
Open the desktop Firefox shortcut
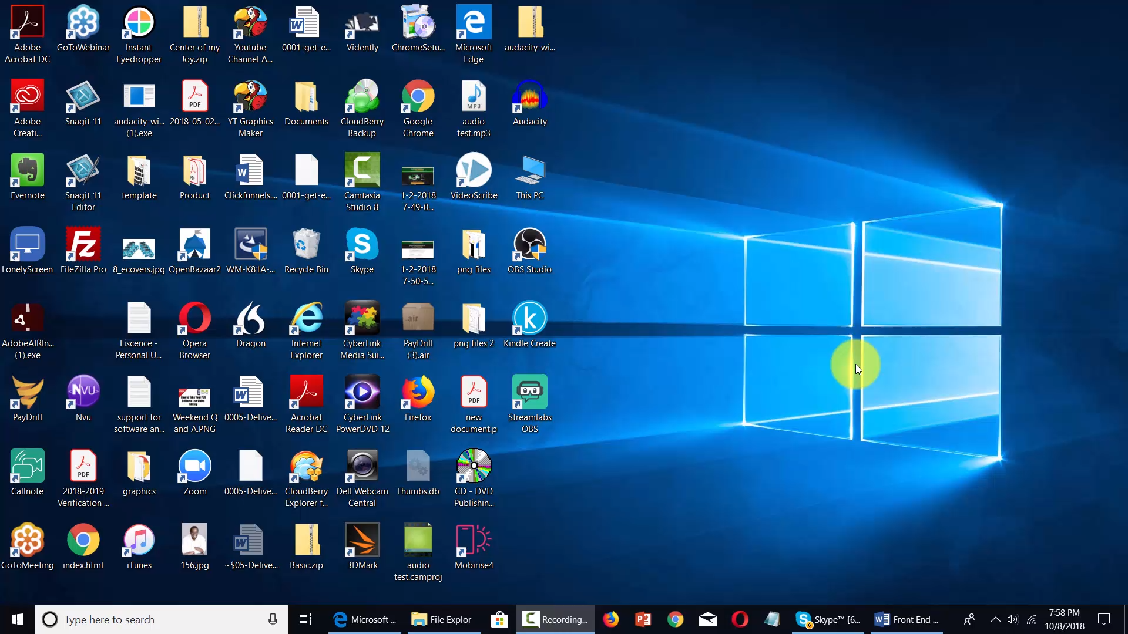click(418, 398)
